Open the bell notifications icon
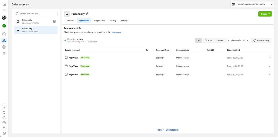This screenshot has height=137, width=278. (4, 112)
